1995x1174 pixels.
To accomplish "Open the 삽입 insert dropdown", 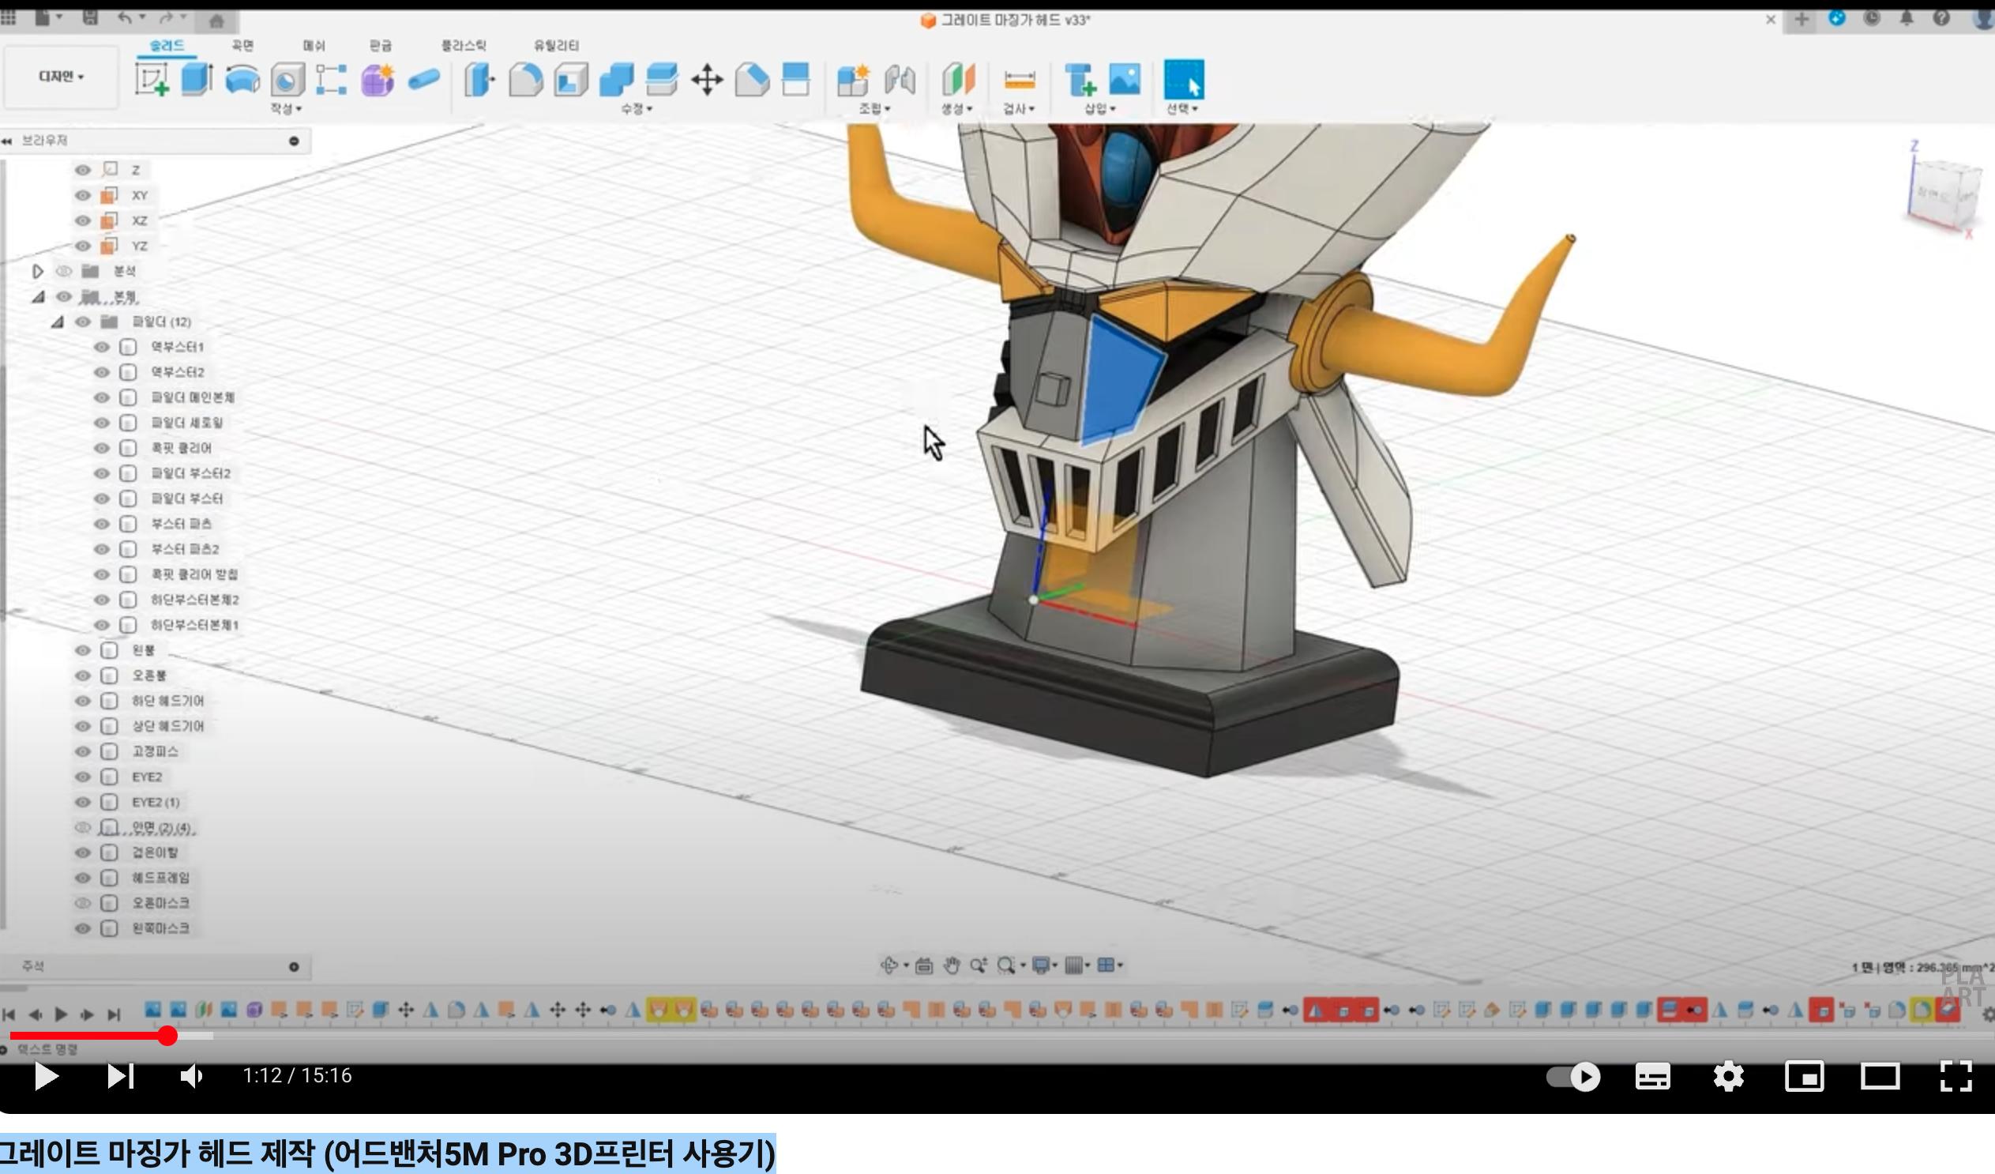I will pos(1099,108).
